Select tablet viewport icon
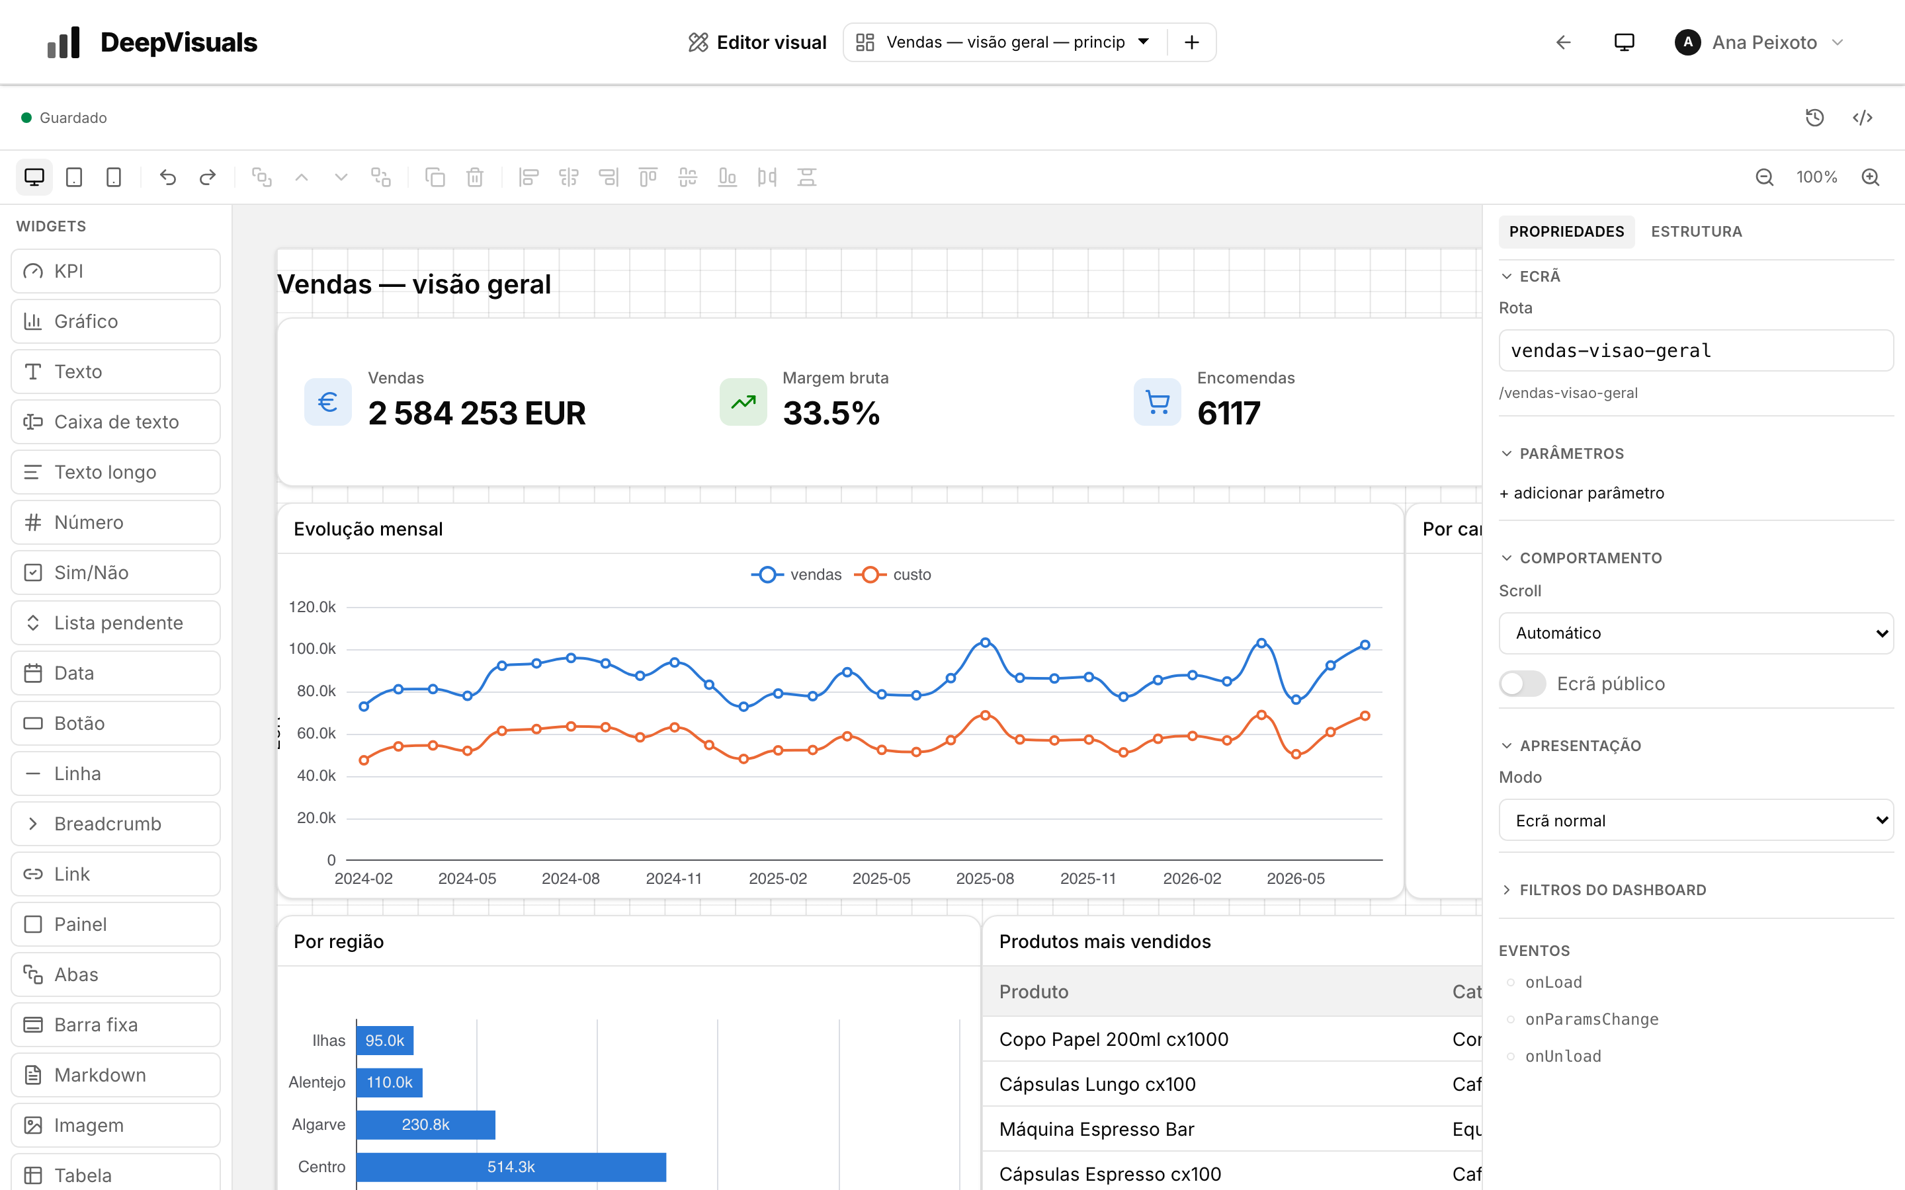 (x=74, y=177)
